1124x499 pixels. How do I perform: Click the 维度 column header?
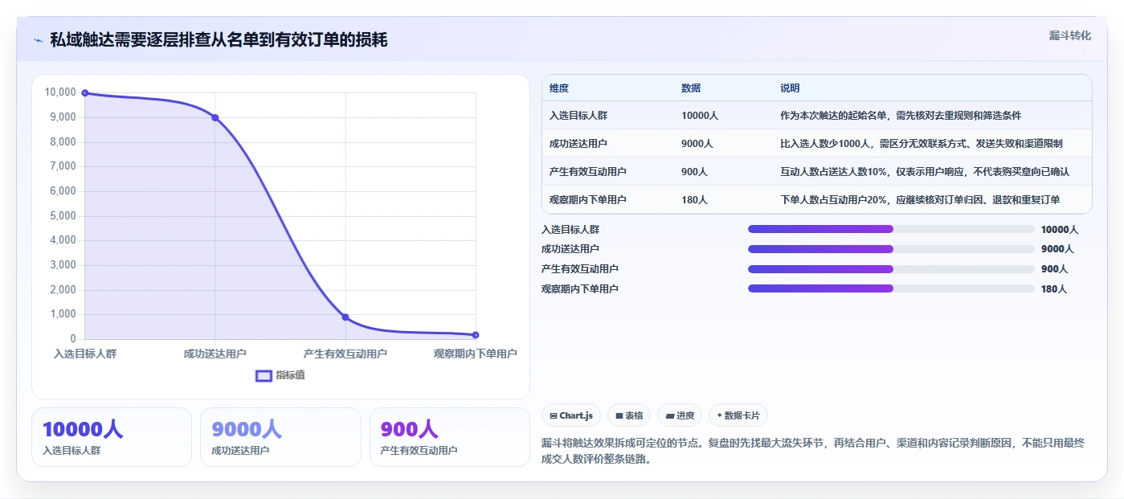[x=559, y=88]
